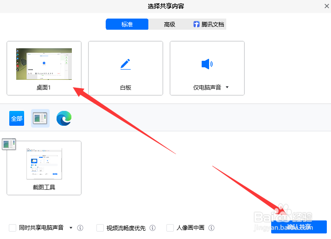Viewport: 331px width, 239px height.
Task: Expand the 同时共享电脑声音 options arrow
Action: click(71, 228)
